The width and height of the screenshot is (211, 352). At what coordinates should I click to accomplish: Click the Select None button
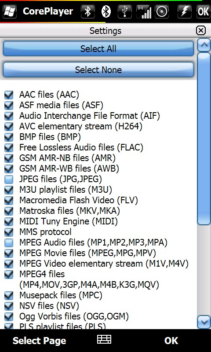point(98,70)
